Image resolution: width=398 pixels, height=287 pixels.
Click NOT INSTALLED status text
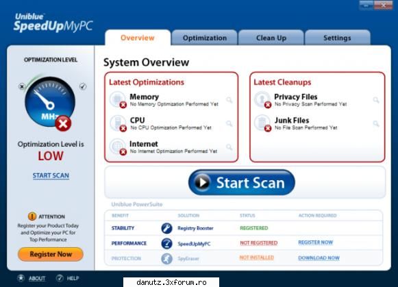click(x=257, y=258)
